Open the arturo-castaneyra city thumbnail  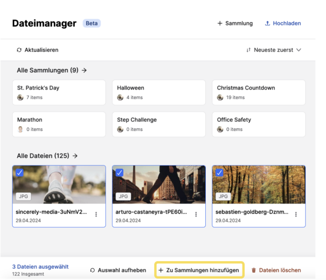pos(159,185)
